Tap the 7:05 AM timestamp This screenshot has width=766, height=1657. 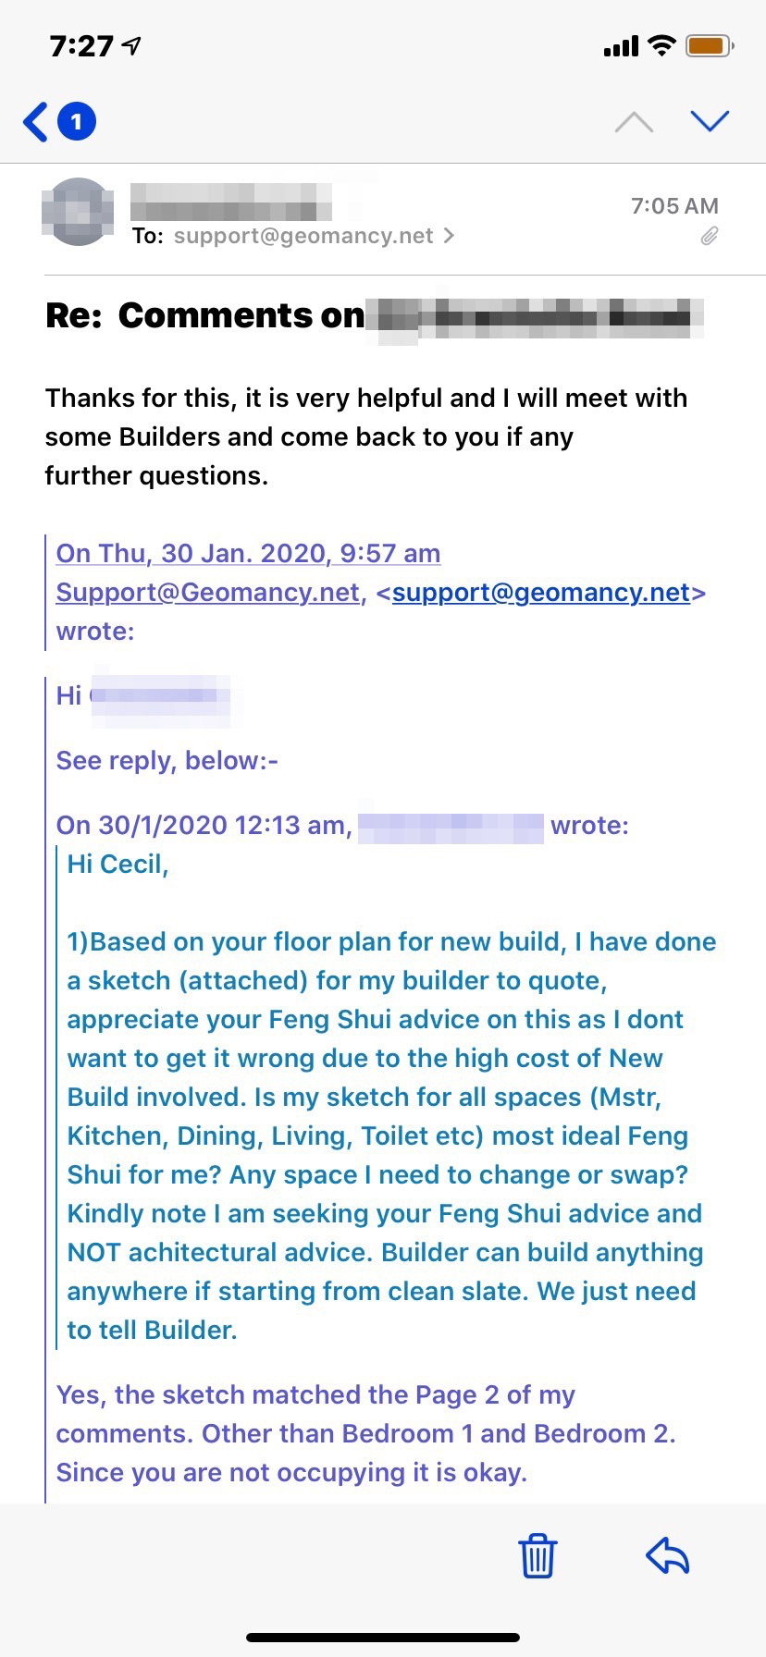tap(674, 205)
